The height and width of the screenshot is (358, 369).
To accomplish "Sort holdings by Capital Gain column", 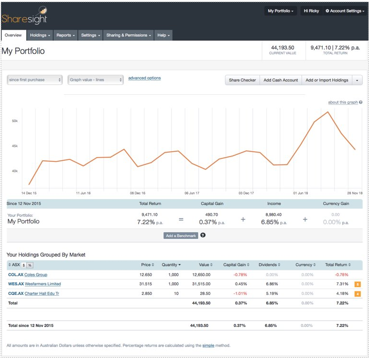I will coord(236,265).
